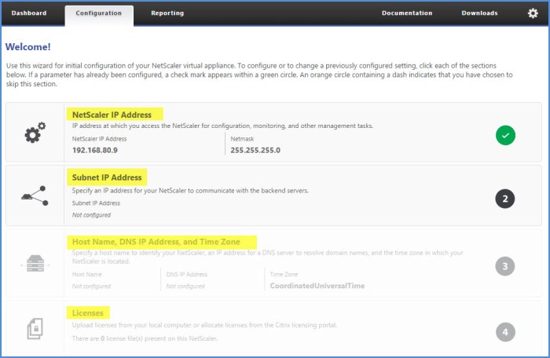Click the green check mark circle
This screenshot has height=358, width=550.
coord(505,135)
